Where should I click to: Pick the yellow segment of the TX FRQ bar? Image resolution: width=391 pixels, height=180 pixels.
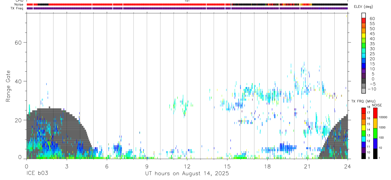tap(363, 127)
